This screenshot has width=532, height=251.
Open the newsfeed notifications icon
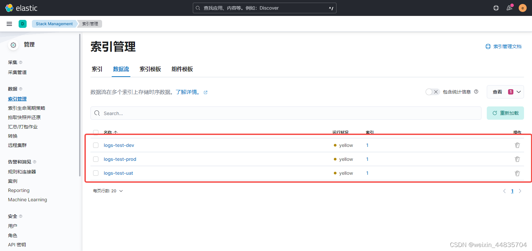point(509,8)
